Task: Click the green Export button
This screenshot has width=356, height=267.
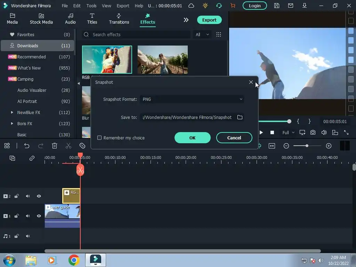Action: [209, 20]
